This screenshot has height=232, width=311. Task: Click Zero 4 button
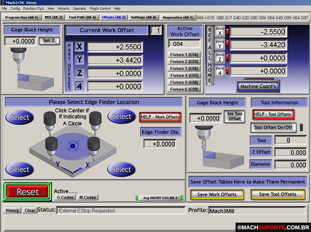coord(220,71)
